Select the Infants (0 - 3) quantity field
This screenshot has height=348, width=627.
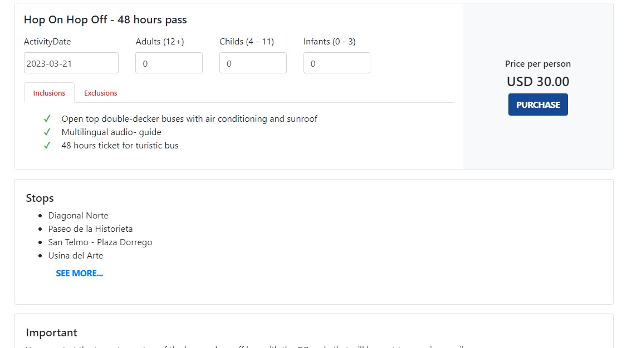[x=336, y=63]
